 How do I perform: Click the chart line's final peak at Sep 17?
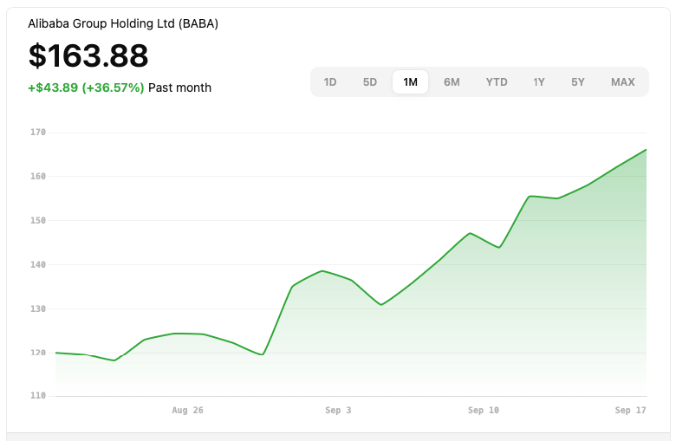point(646,150)
